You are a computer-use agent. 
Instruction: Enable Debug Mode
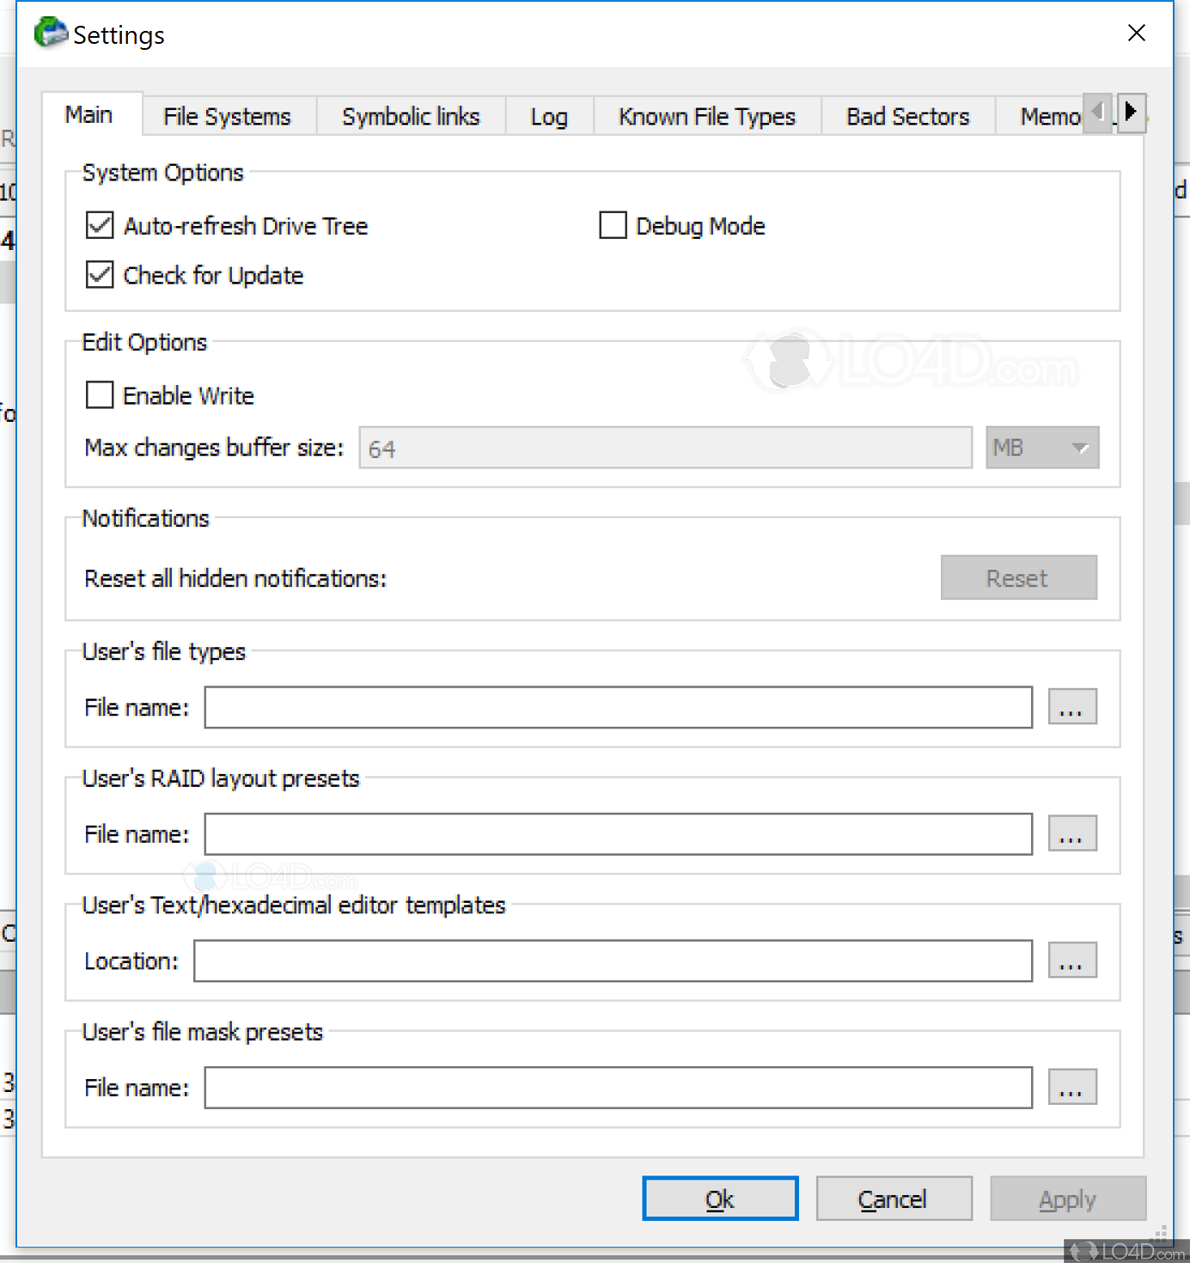coord(613,225)
